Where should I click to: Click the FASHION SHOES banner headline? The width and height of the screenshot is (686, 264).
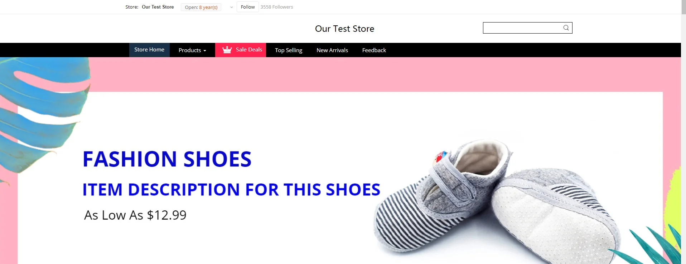pos(167,159)
